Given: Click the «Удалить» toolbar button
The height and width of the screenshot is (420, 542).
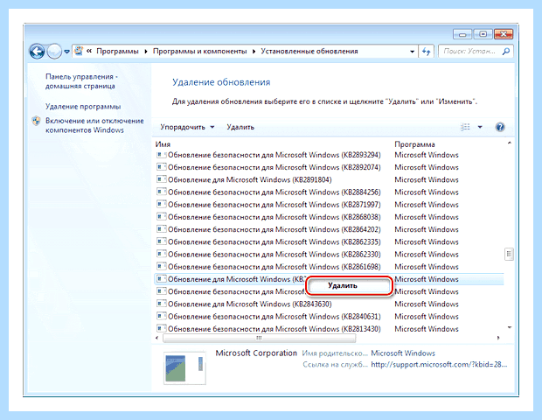Looking at the screenshot, I should 240,127.
